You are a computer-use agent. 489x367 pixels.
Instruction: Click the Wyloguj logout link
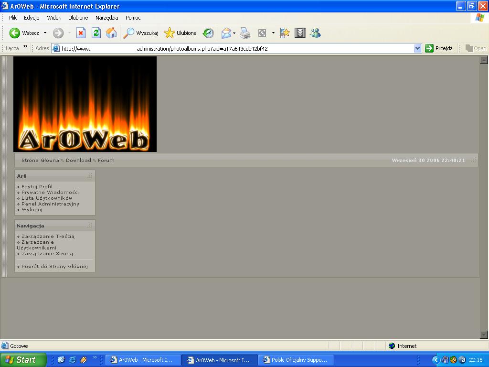point(32,209)
